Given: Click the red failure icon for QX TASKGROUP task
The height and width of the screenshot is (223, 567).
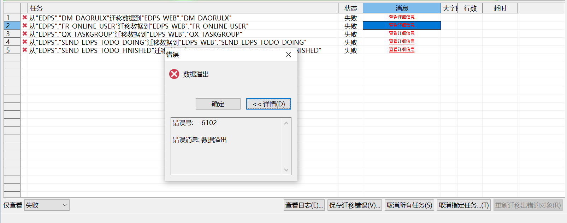Looking at the screenshot, I should (x=25, y=33).
